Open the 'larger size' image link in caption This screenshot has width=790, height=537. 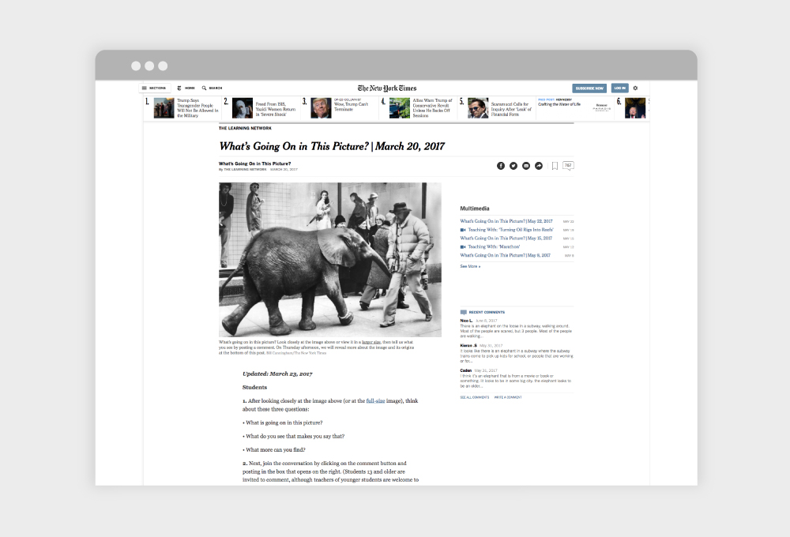371,342
